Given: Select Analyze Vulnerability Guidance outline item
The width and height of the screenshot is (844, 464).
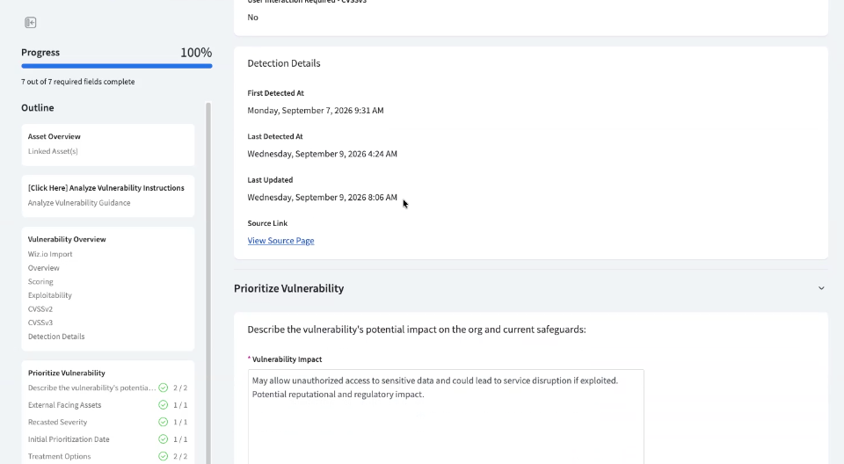Looking at the screenshot, I should 79,203.
